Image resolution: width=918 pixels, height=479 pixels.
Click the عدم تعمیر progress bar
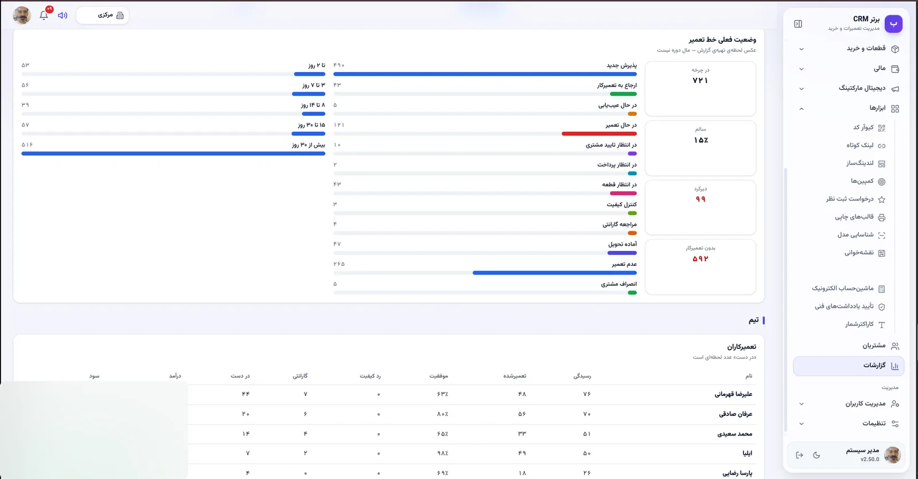(485, 273)
